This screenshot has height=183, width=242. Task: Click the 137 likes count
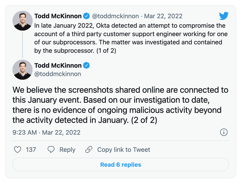coord(31,150)
